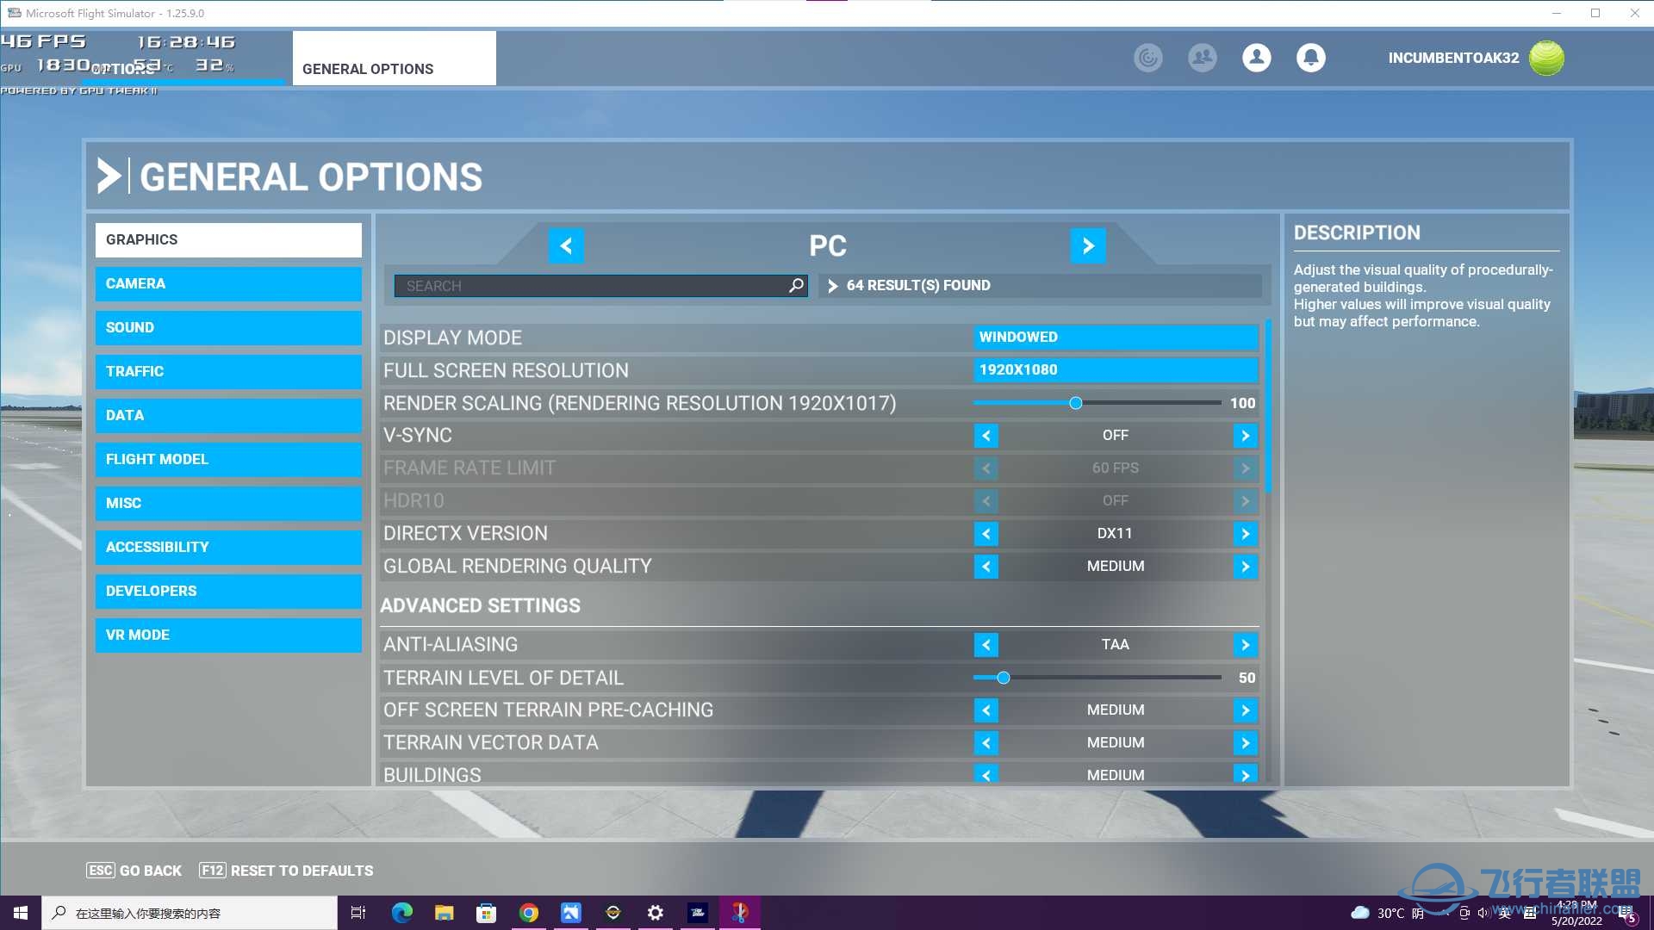
Task: Open the notifications bell icon
Action: [1310, 58]
